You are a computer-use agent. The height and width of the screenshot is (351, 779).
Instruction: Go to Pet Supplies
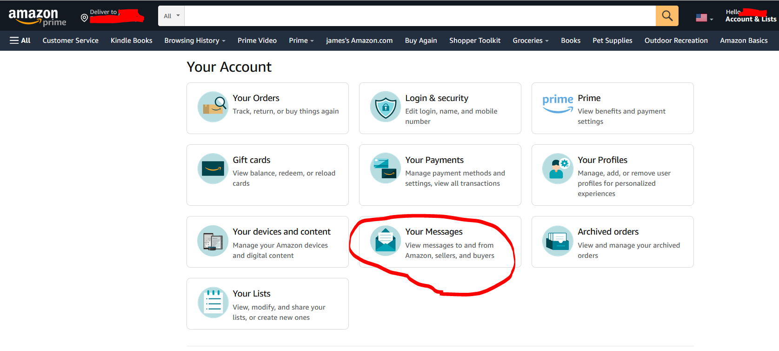tap(613, 40)
